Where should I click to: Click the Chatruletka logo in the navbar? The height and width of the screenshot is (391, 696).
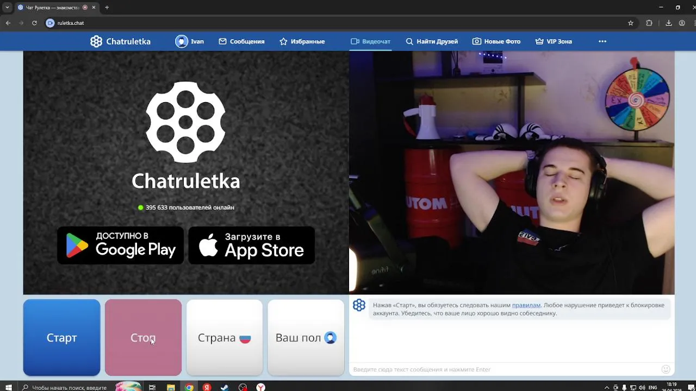coord(120,41)
